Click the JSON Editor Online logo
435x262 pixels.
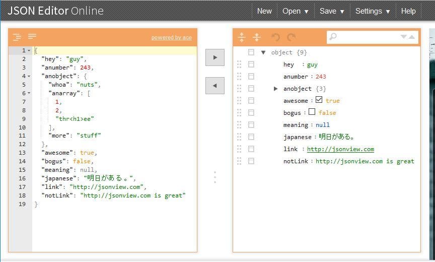pos(55,11)
